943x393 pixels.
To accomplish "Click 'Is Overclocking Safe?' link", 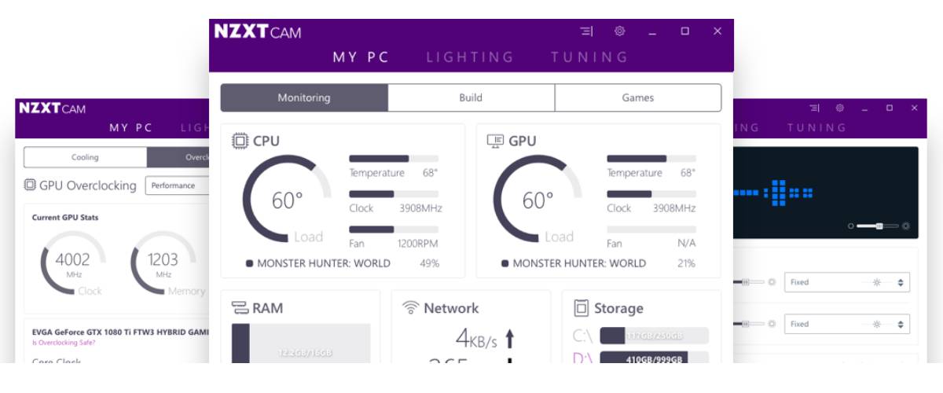I will pos(63,343).
